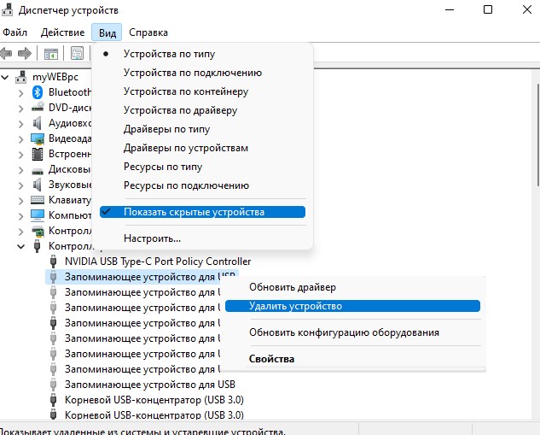Open the Справка menu
Viewport: 540px width, 435px height.
[148, 32]
